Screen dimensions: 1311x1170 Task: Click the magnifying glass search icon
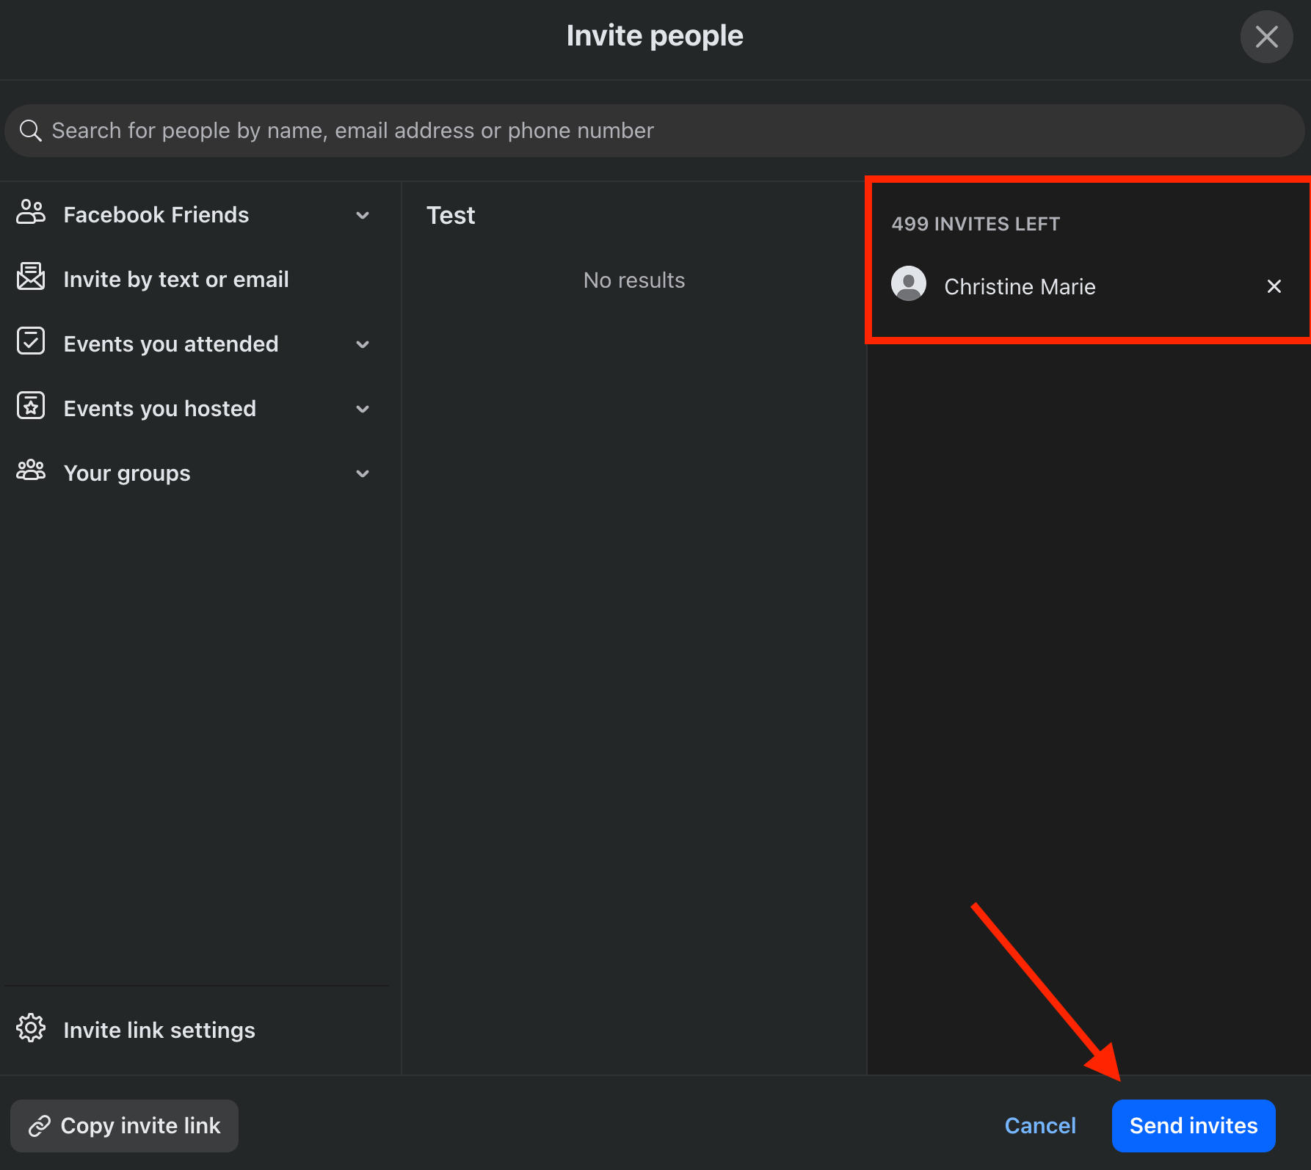30,131
